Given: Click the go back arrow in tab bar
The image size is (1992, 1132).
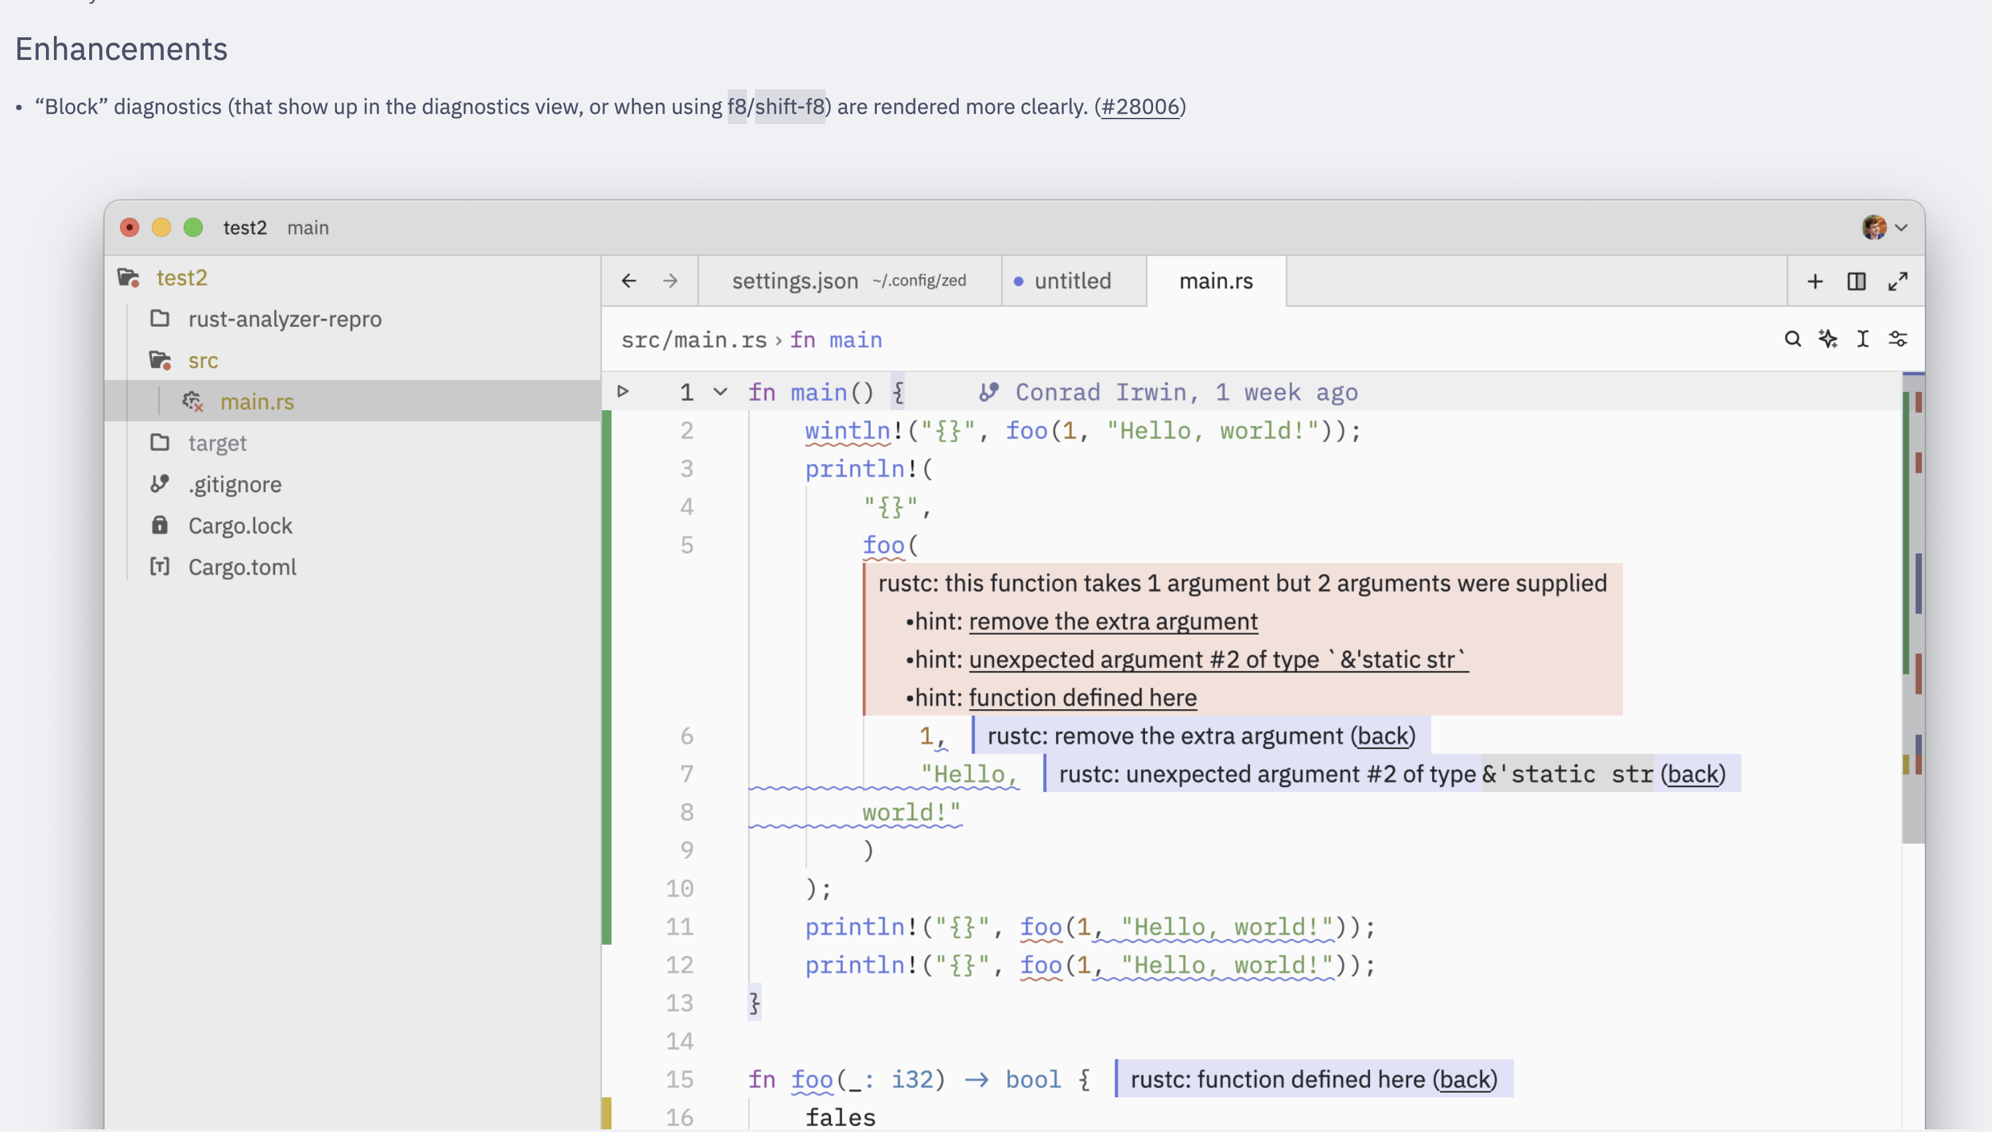Looking at the screenshot, I should click(628, 280).
